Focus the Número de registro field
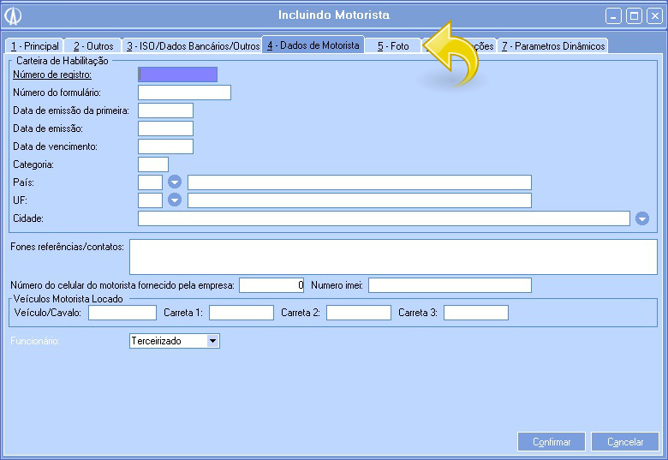Viewport: 668px width, 460px height. click(177, 75)
